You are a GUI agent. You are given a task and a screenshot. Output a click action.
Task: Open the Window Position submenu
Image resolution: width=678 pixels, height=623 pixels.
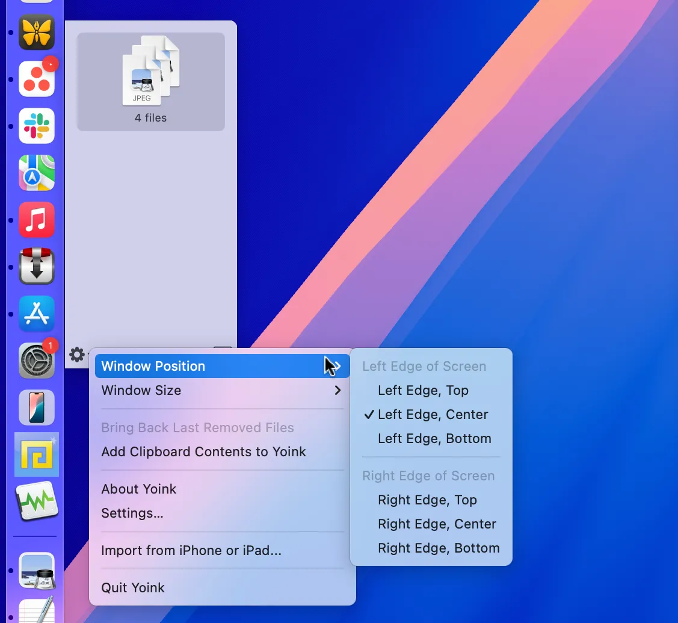[x=222, y=366]
